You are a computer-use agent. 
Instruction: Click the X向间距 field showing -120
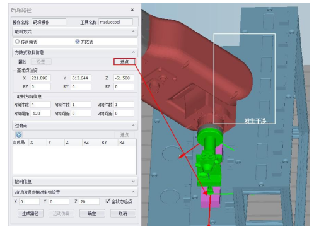(x=40, y=114)
